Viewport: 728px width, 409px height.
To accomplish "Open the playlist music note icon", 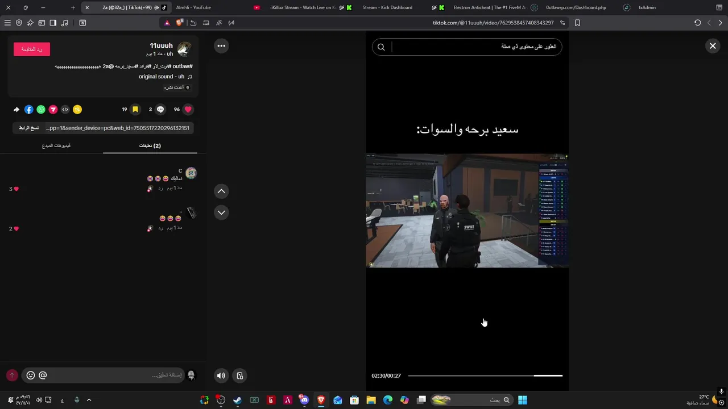I will point(64,23).
